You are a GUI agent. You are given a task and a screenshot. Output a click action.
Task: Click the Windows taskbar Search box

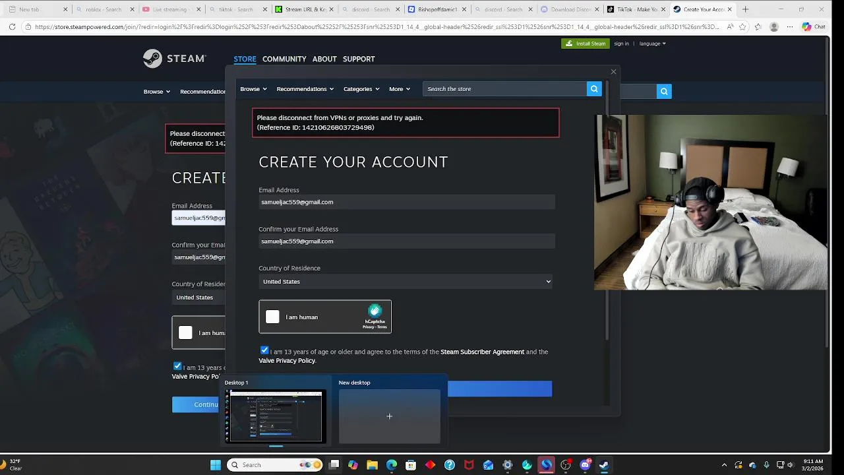(x=275, y=465)
